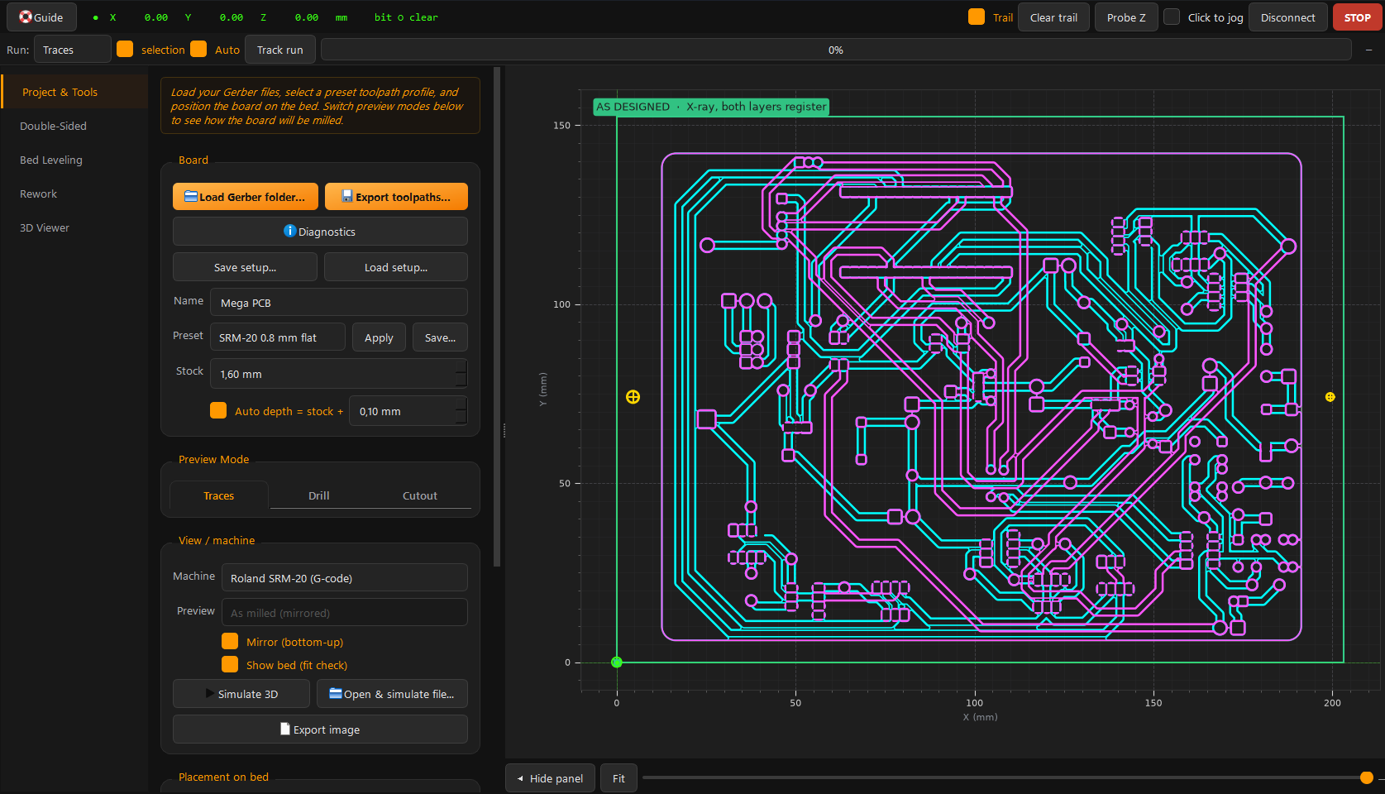Click the 0,10 mm depth offset field
The image size is (1385, 794).
point(408,411)
